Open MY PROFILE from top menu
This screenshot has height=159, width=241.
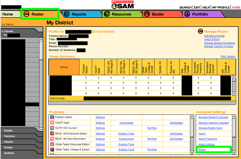(221, 7)
